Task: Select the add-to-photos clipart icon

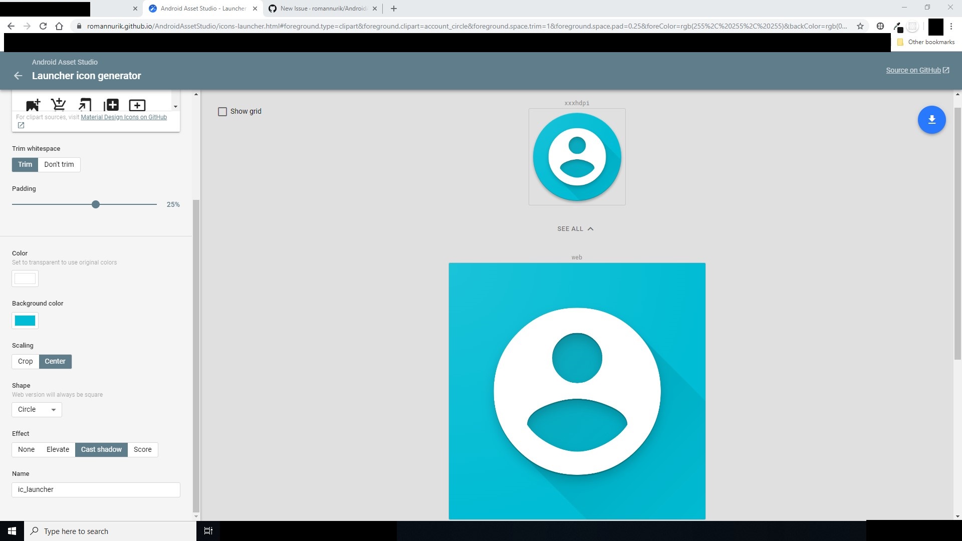Action: (111, 105)
